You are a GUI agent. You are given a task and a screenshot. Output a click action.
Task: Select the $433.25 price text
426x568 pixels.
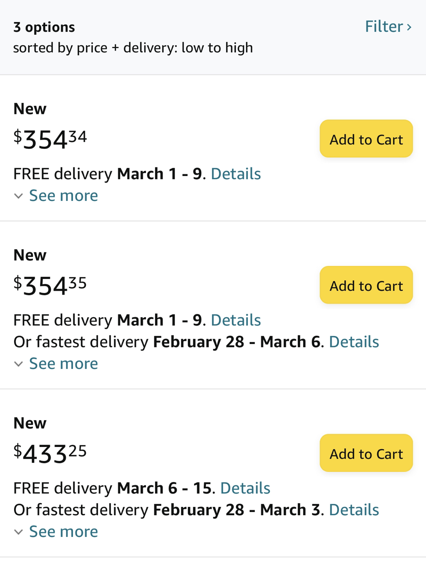coord(50,454)
